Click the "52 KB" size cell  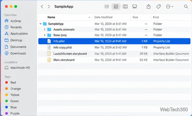click(x=143, y=60)
